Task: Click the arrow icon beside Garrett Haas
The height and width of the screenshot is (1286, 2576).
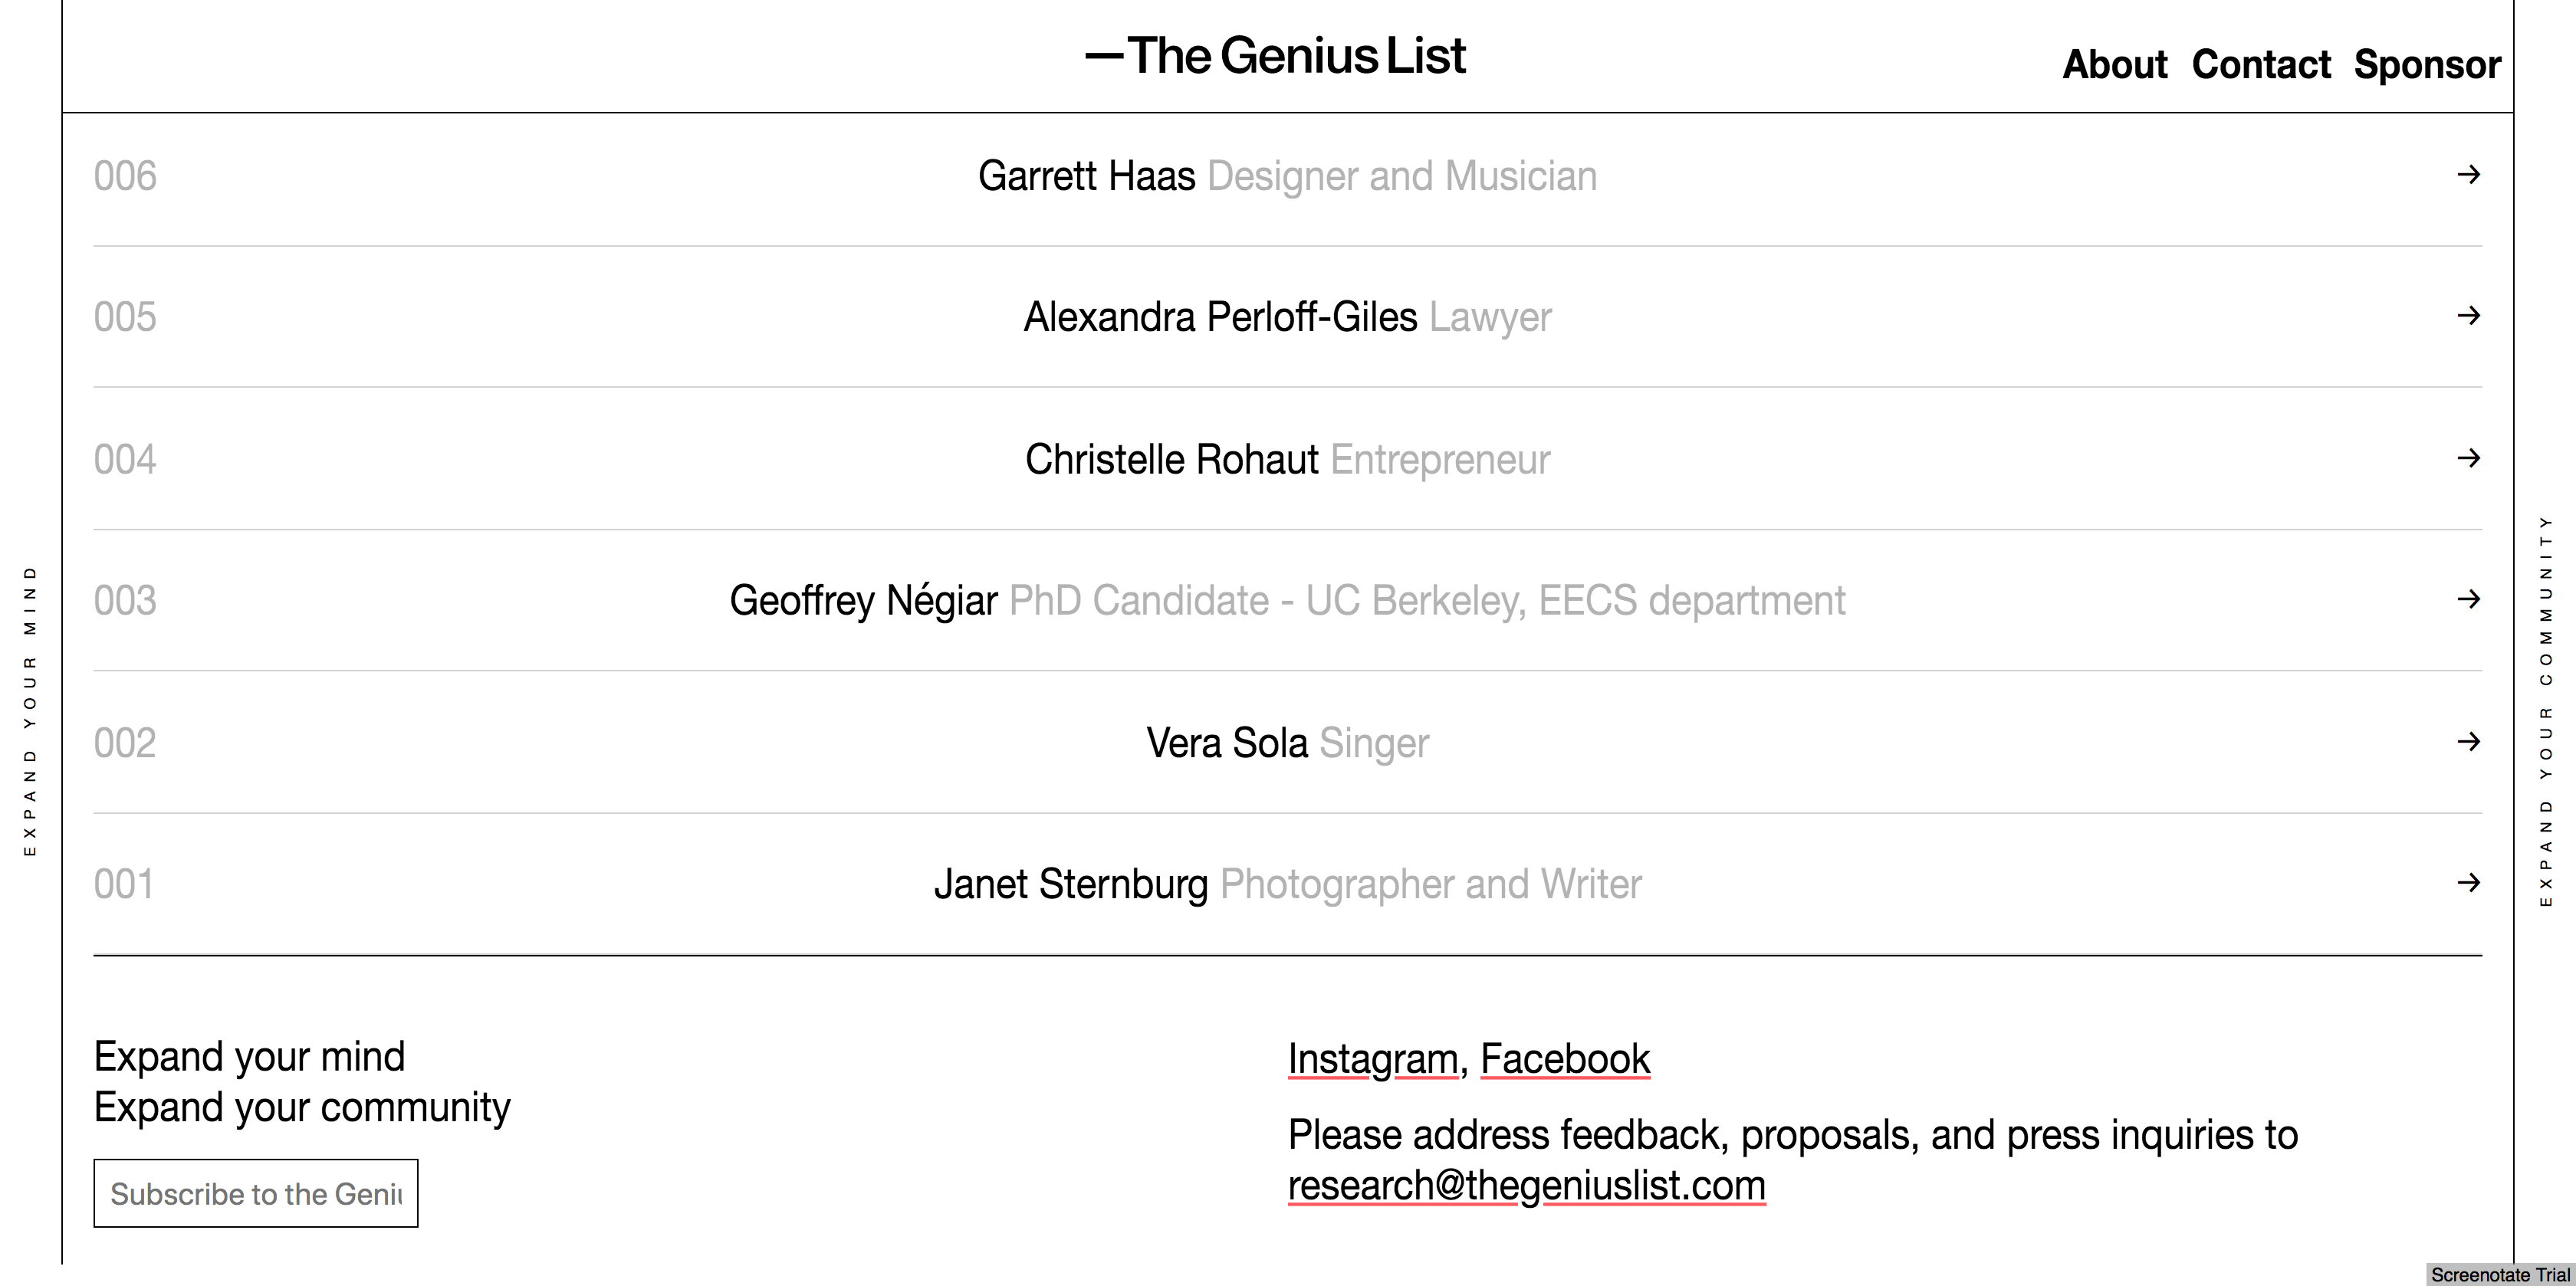Action: click(2468, 175)
